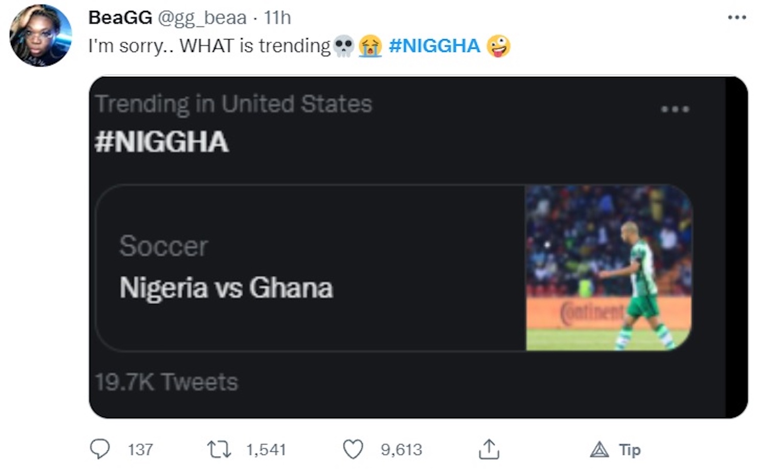Visit the @gg_beaa handle link

click(202, 17)
